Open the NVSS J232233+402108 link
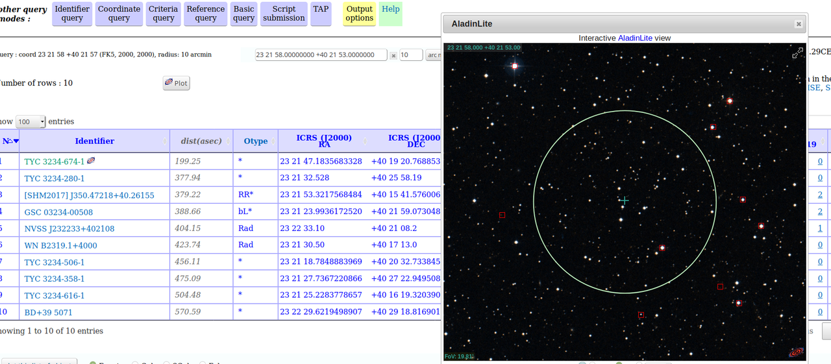The height and width of the screenshot is (364, 831). click(69, 229)
